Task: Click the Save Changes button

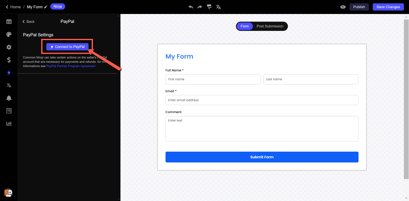Action: pos(388,7)
